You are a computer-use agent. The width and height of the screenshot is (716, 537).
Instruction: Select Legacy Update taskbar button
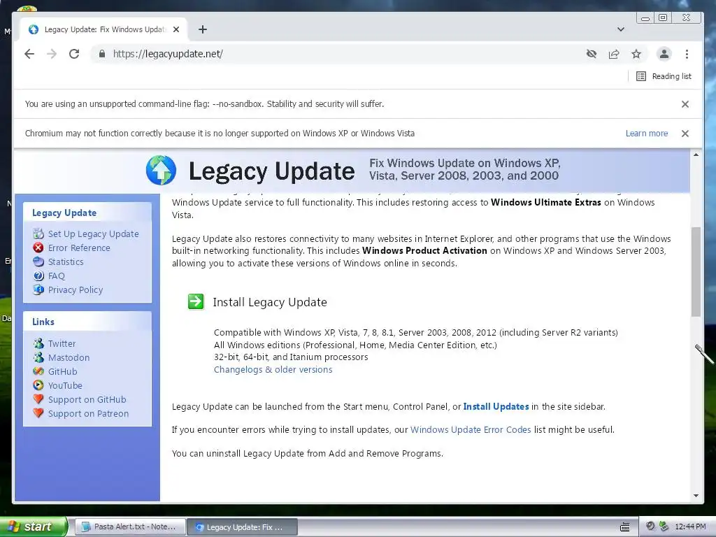(243, 527)
